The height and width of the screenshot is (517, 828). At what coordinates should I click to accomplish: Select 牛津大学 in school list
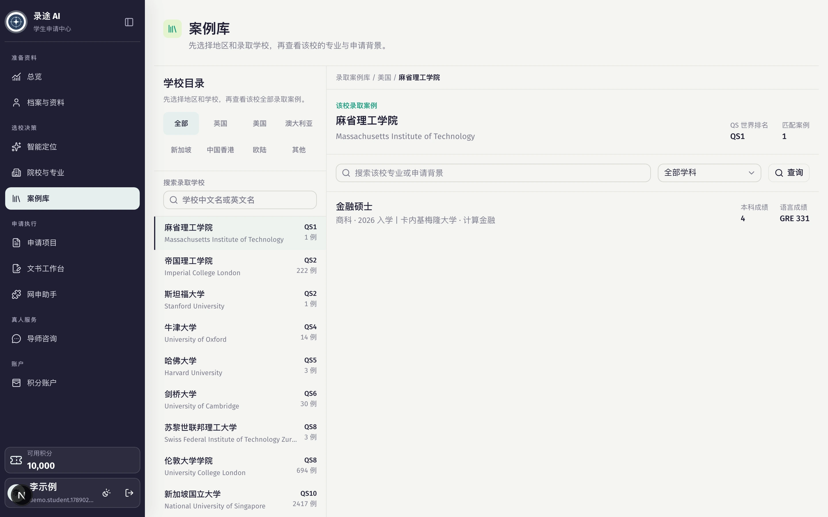(240, 333)
